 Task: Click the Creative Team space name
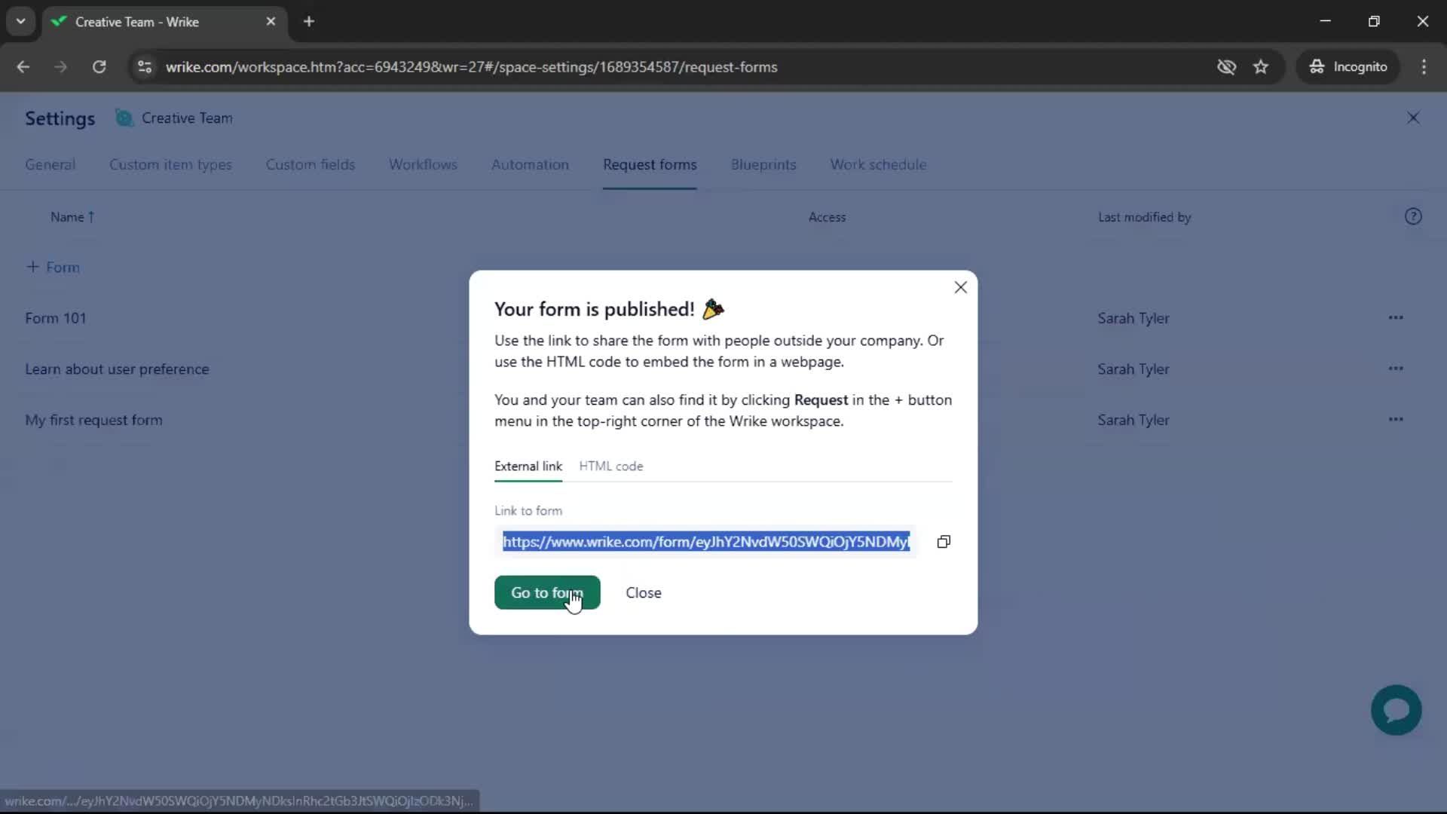[187, 118]
